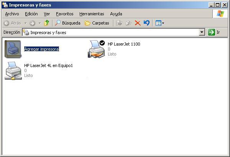Image resolution: width=230 pixels, height=157 pixels.
Task: Click the red X delete icon
Action: tap(138, 23)
